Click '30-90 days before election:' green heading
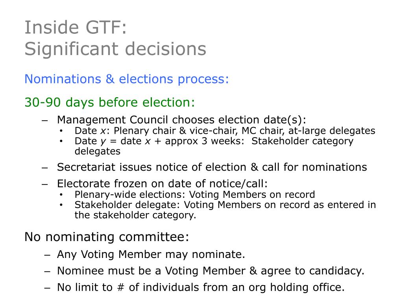The height and width of the screenshot is (302, 403). 109,102
